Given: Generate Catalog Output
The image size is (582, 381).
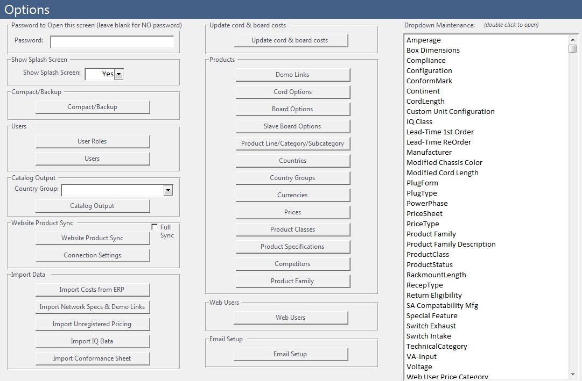Looking at the screenshot, I should pos(93,206).
